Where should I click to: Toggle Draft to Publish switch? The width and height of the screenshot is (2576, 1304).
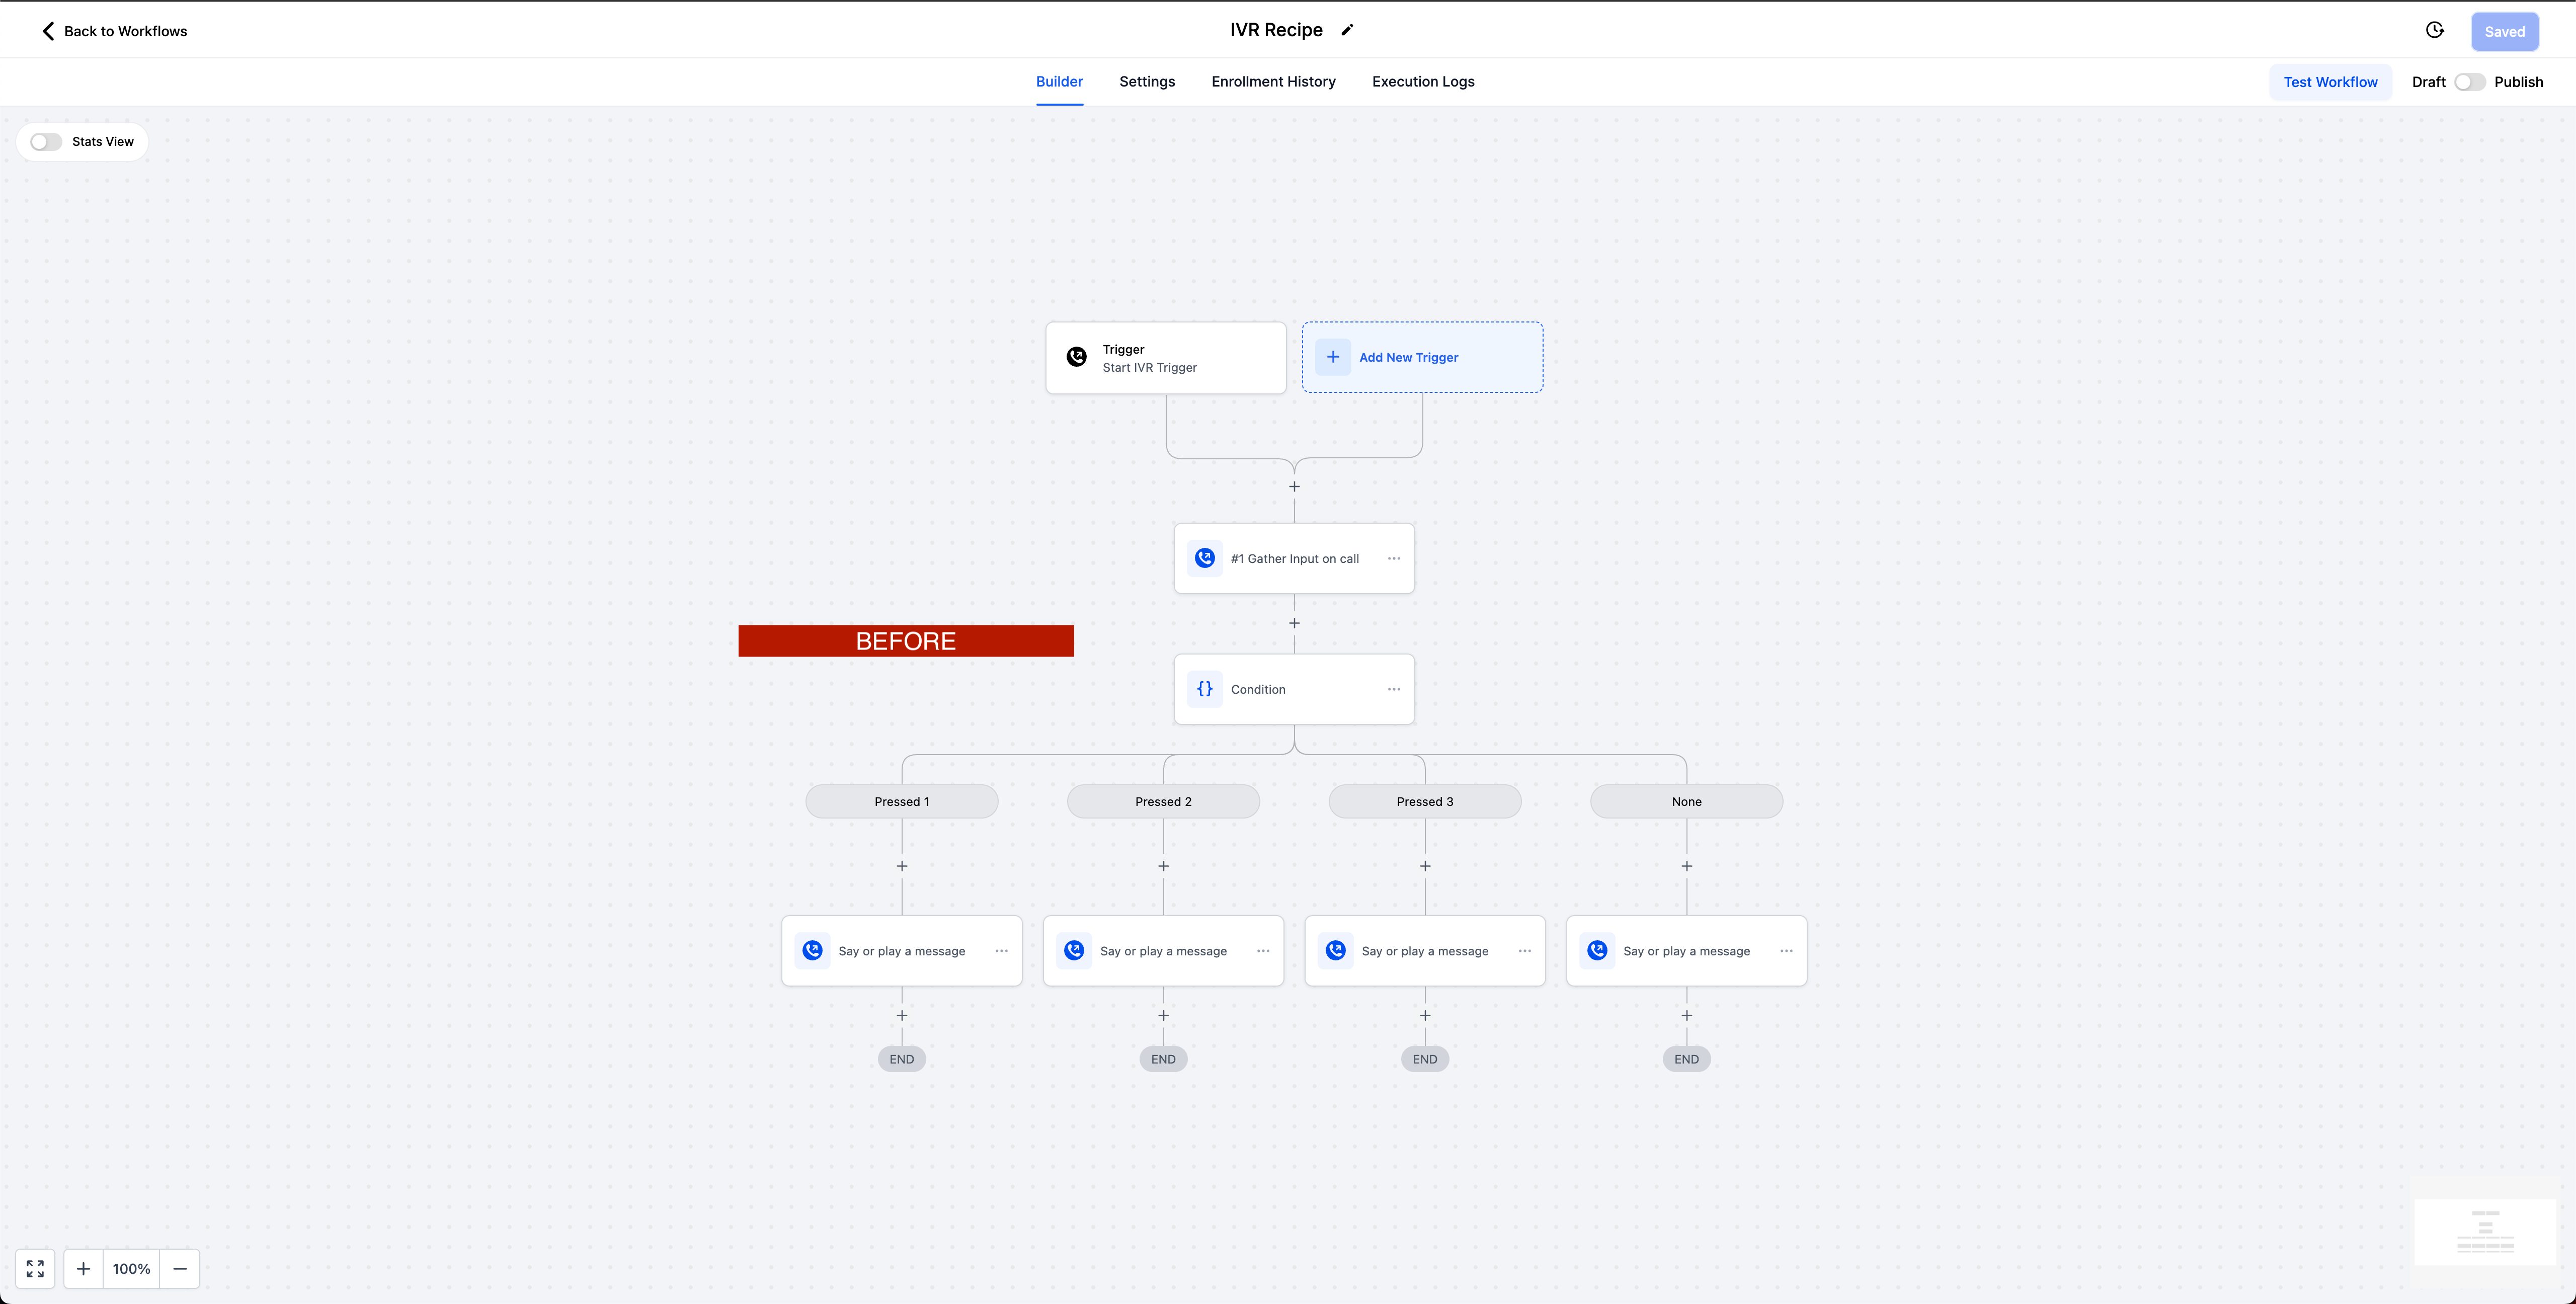tap(2469, 82)
